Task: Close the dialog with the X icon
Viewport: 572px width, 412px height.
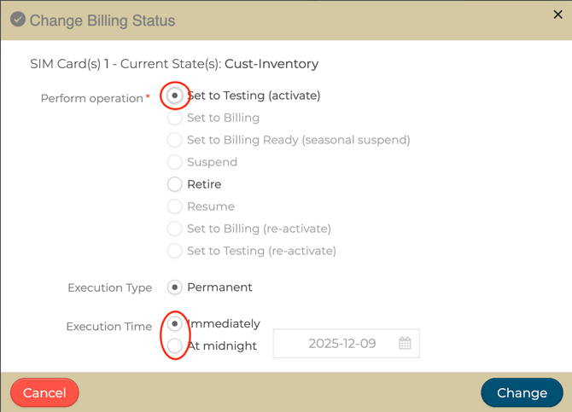Action: pos(557,15)
